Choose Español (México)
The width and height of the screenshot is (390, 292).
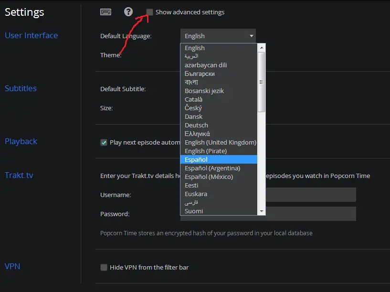tap(219, 177)
